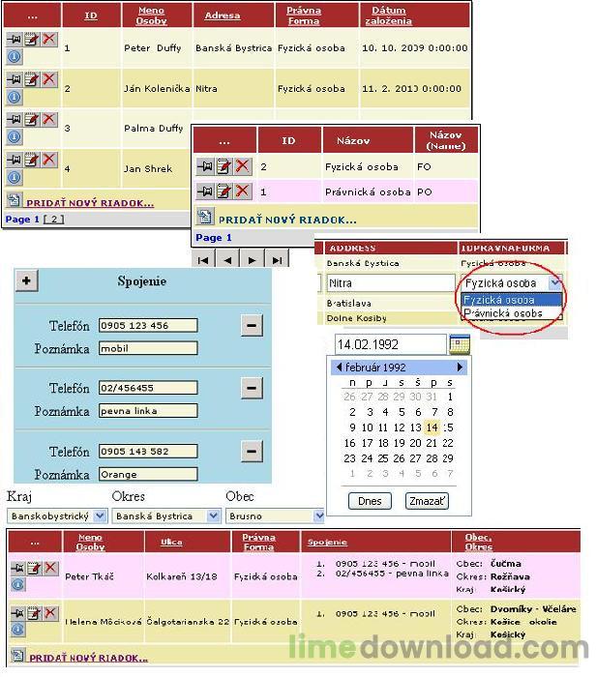The width and height of the screenshot is (596, 677).
Task: Delete the Peter Tkáč row
Action: tap(51, 568)
